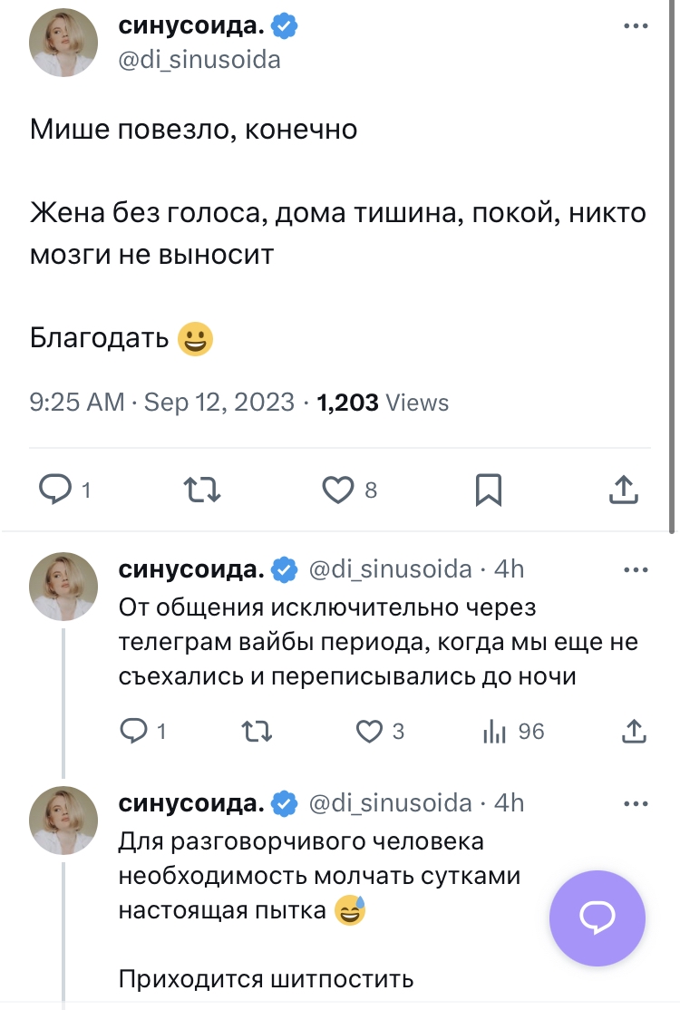Share the telegram вайбы reply
The height and width of the screenshot is (1010, 680).
[635, 731]
